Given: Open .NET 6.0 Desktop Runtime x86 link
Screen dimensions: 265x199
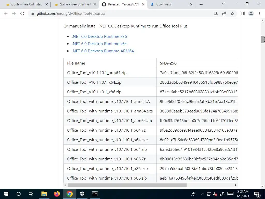Looking at the screenshot, I should pos(99,36).
